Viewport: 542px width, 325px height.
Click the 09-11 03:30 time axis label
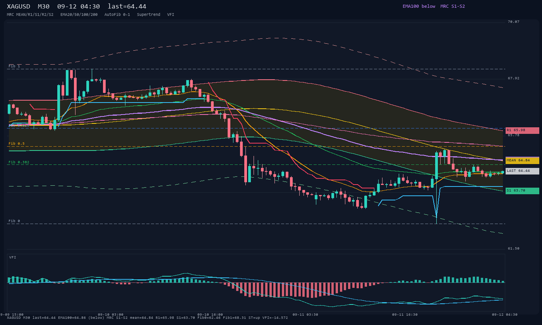(x=305, y=315)
